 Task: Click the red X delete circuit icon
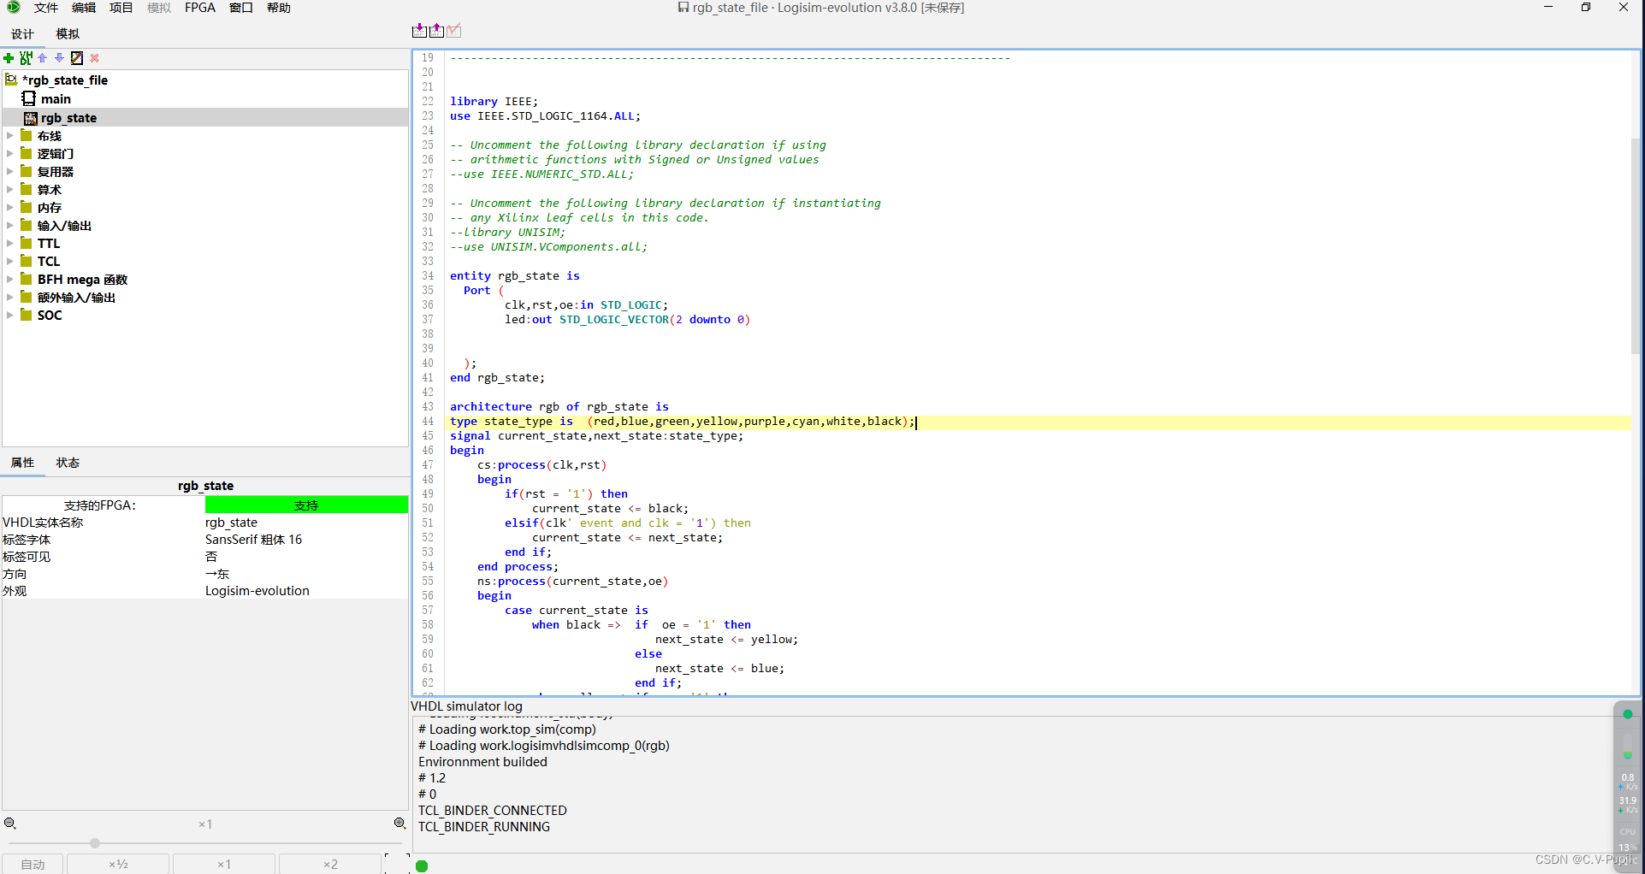tap(94, 58)
